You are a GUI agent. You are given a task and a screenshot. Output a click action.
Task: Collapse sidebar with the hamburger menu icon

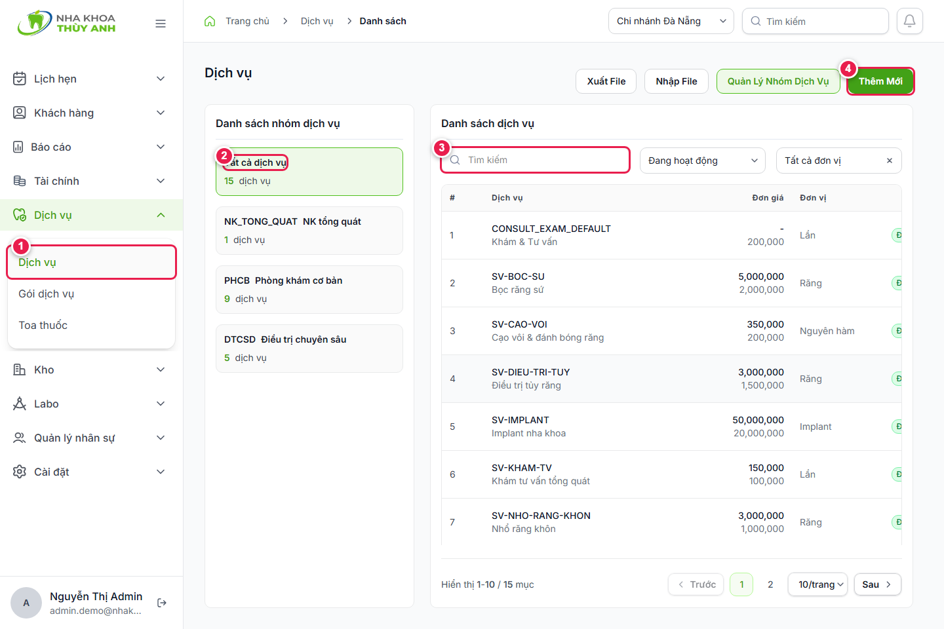[x=161, y=24]
